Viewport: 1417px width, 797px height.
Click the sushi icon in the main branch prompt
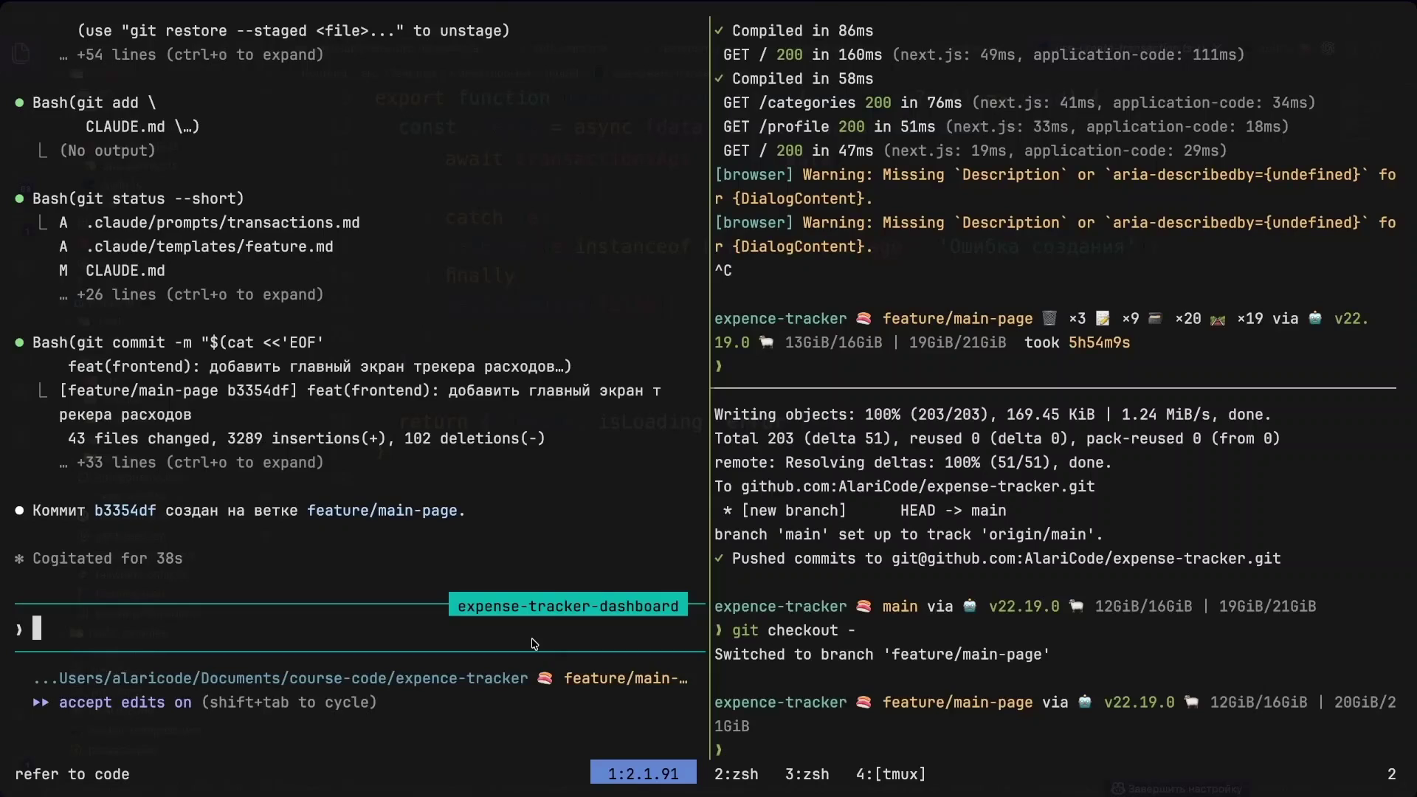[863, 606]
